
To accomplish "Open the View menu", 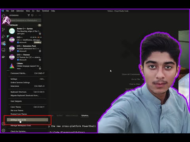I will click(x=28, y=11).
